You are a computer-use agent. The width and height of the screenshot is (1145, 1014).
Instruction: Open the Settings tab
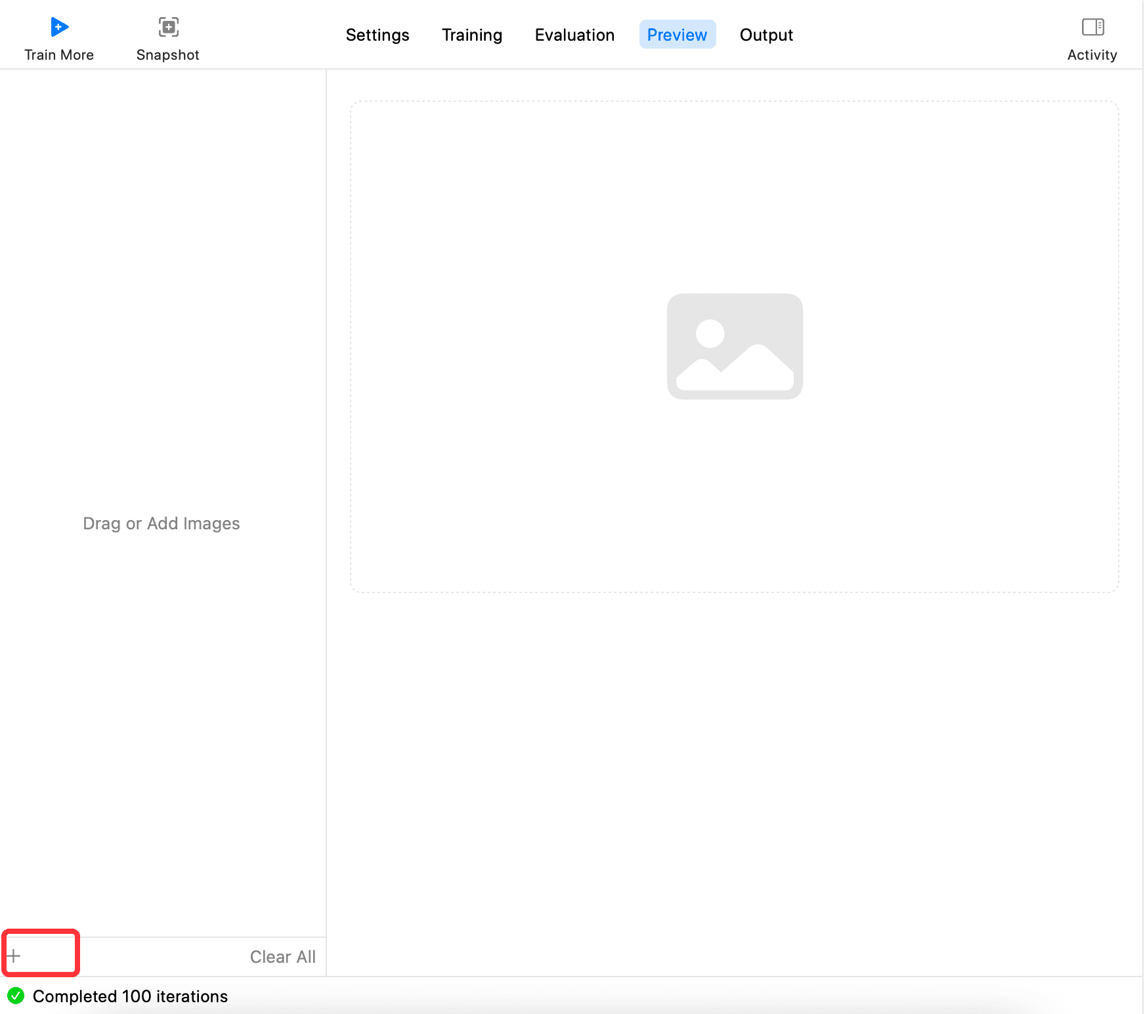[378, 35]
